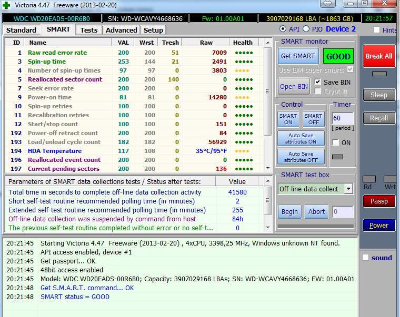400x317 pixels.
Task: Toggle the Use IBM super smart checkbox
Action: pyautogui.click(x=350, y=69)
